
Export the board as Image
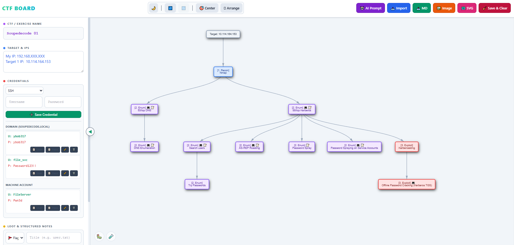pos(444,8)
